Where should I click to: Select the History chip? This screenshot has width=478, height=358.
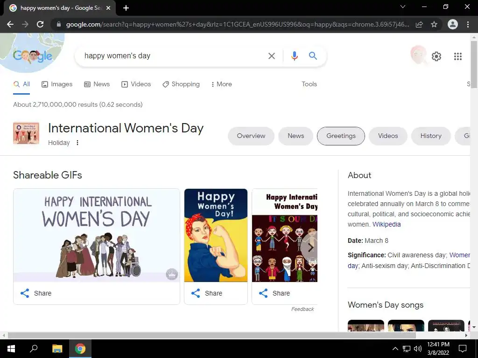[431, 136]
